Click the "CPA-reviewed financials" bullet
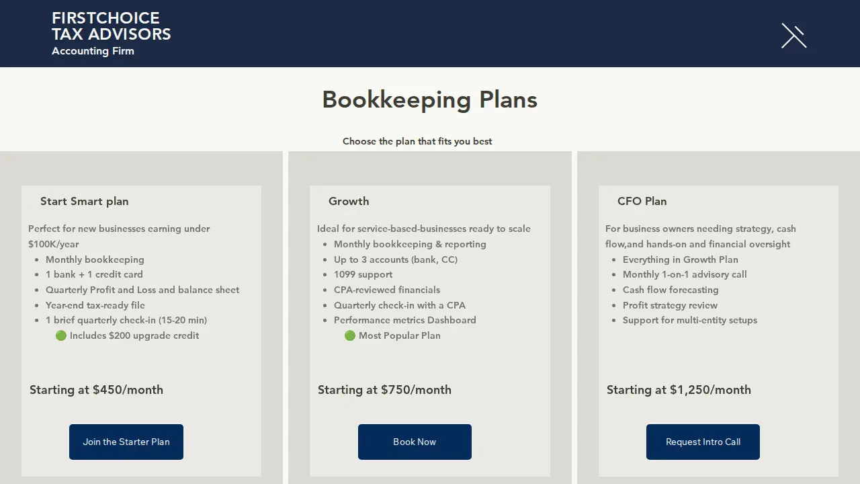Screen dimensions: 860x484 387,290
